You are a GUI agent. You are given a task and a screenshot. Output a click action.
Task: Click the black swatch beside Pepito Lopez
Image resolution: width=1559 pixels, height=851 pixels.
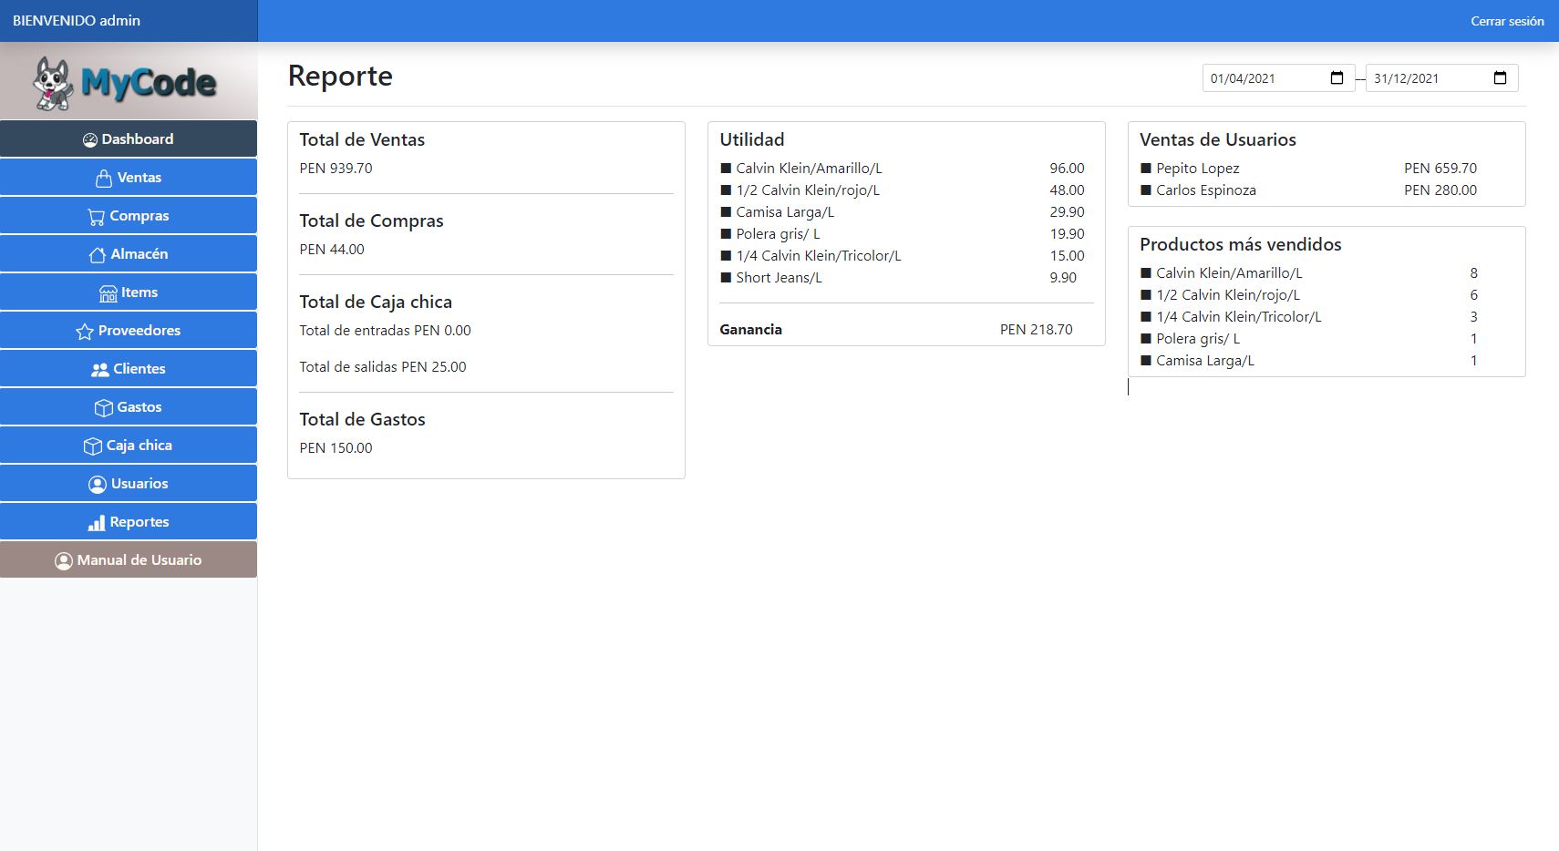(1146, 169)
